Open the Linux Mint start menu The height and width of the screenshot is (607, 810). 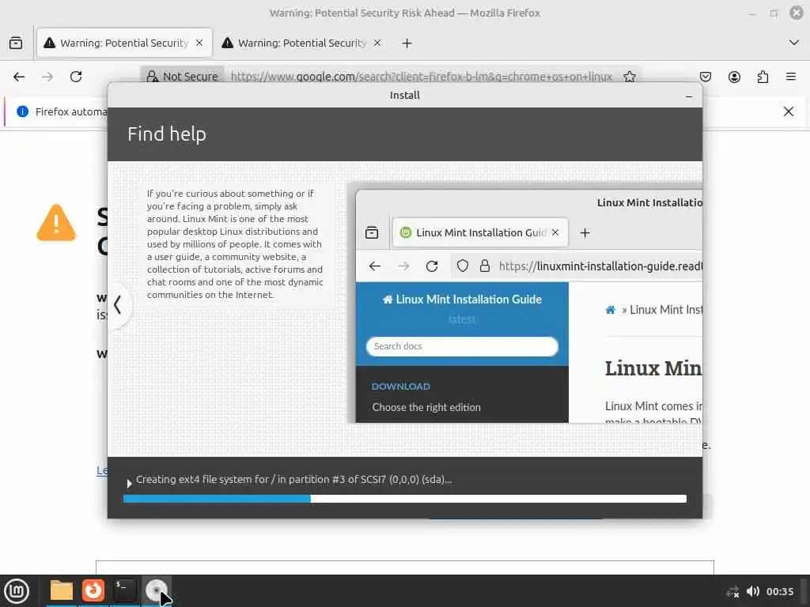[17, 591]
